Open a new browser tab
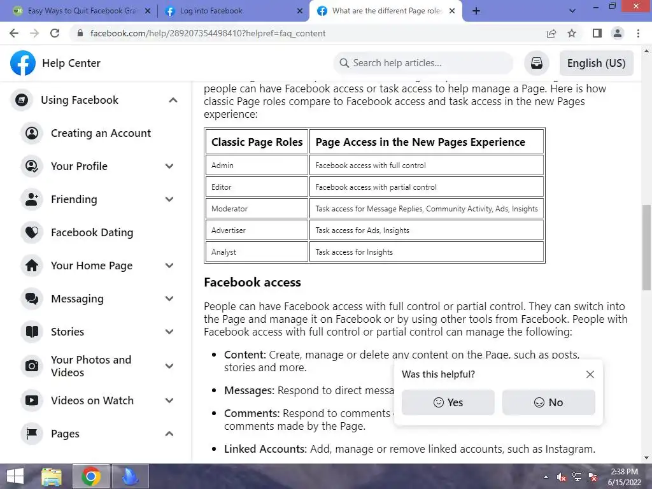The image size is (652, 489). [x=476, y=11]
